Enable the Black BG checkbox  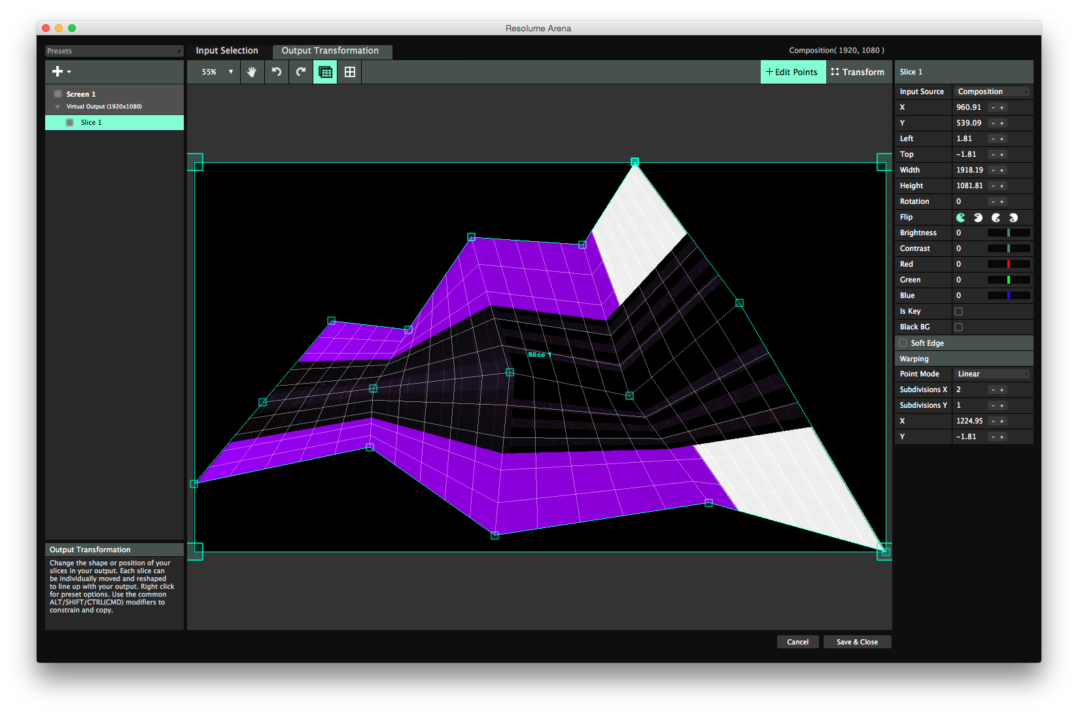pos(959,327)
